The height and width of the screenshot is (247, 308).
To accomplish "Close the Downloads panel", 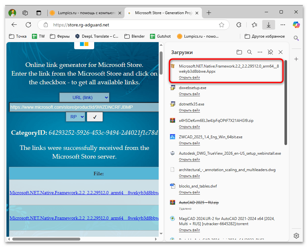I will (281, 52).
